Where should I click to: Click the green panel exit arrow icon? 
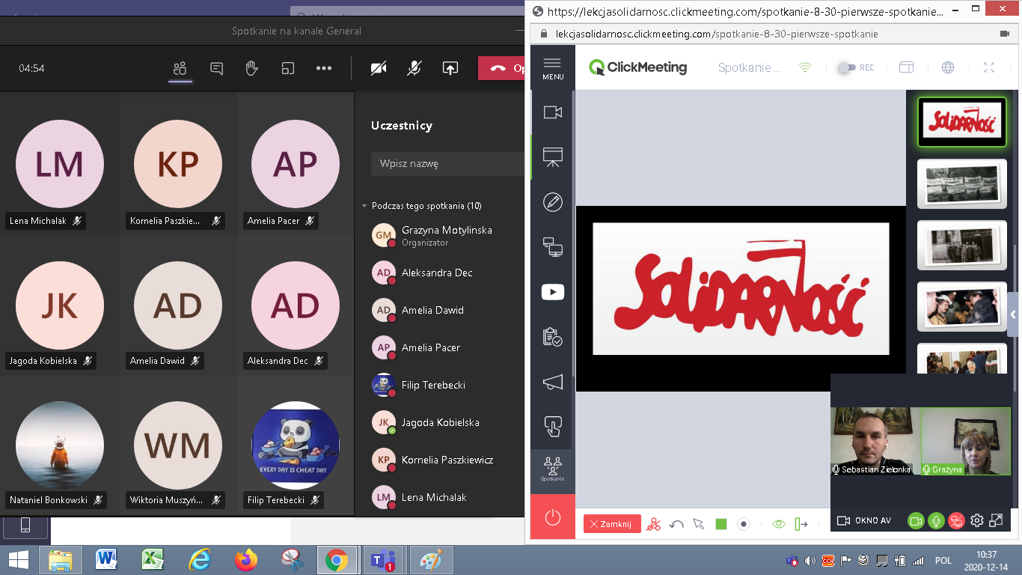pyautogui.click(x=801, y=524)
